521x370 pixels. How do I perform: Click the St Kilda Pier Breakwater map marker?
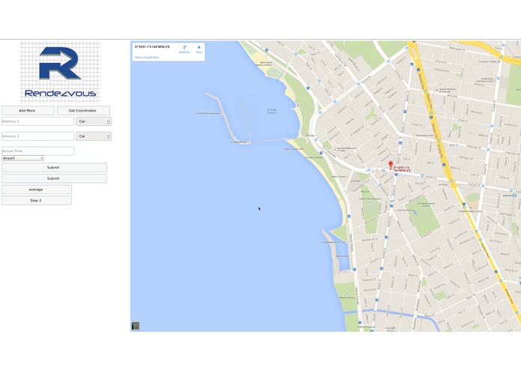222,114
